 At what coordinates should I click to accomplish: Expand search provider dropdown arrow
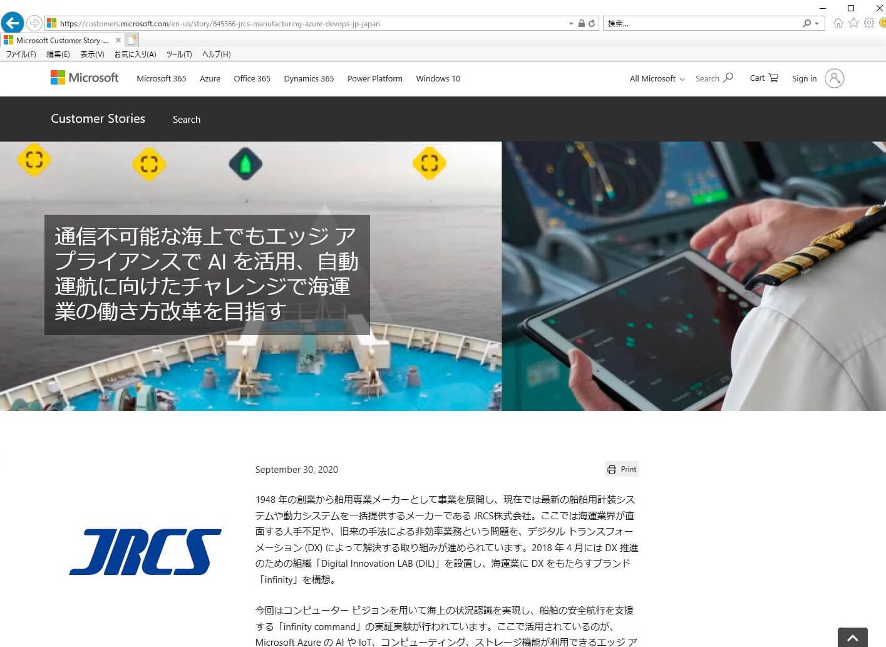(816, 24)
